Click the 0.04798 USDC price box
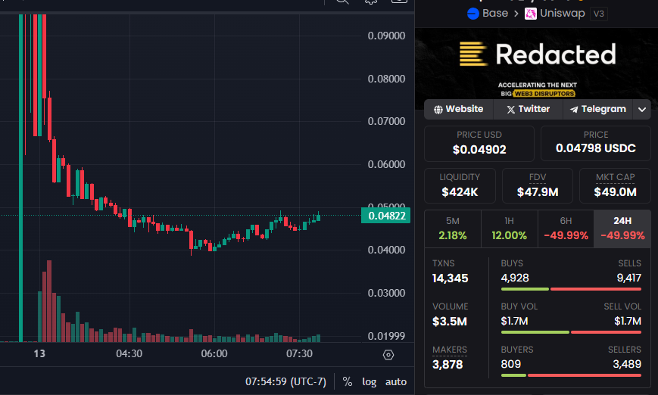 (595, 144)
